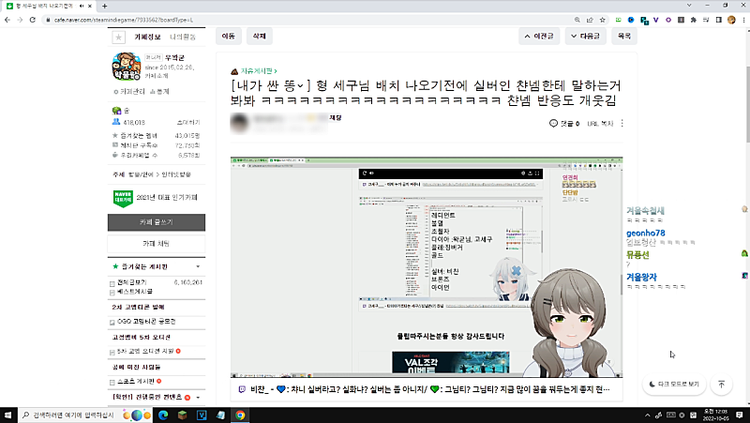Click the zoom magnifier icon in address bar
The image size is (750, 423).
pyautogui.click(x=577, y=20)
